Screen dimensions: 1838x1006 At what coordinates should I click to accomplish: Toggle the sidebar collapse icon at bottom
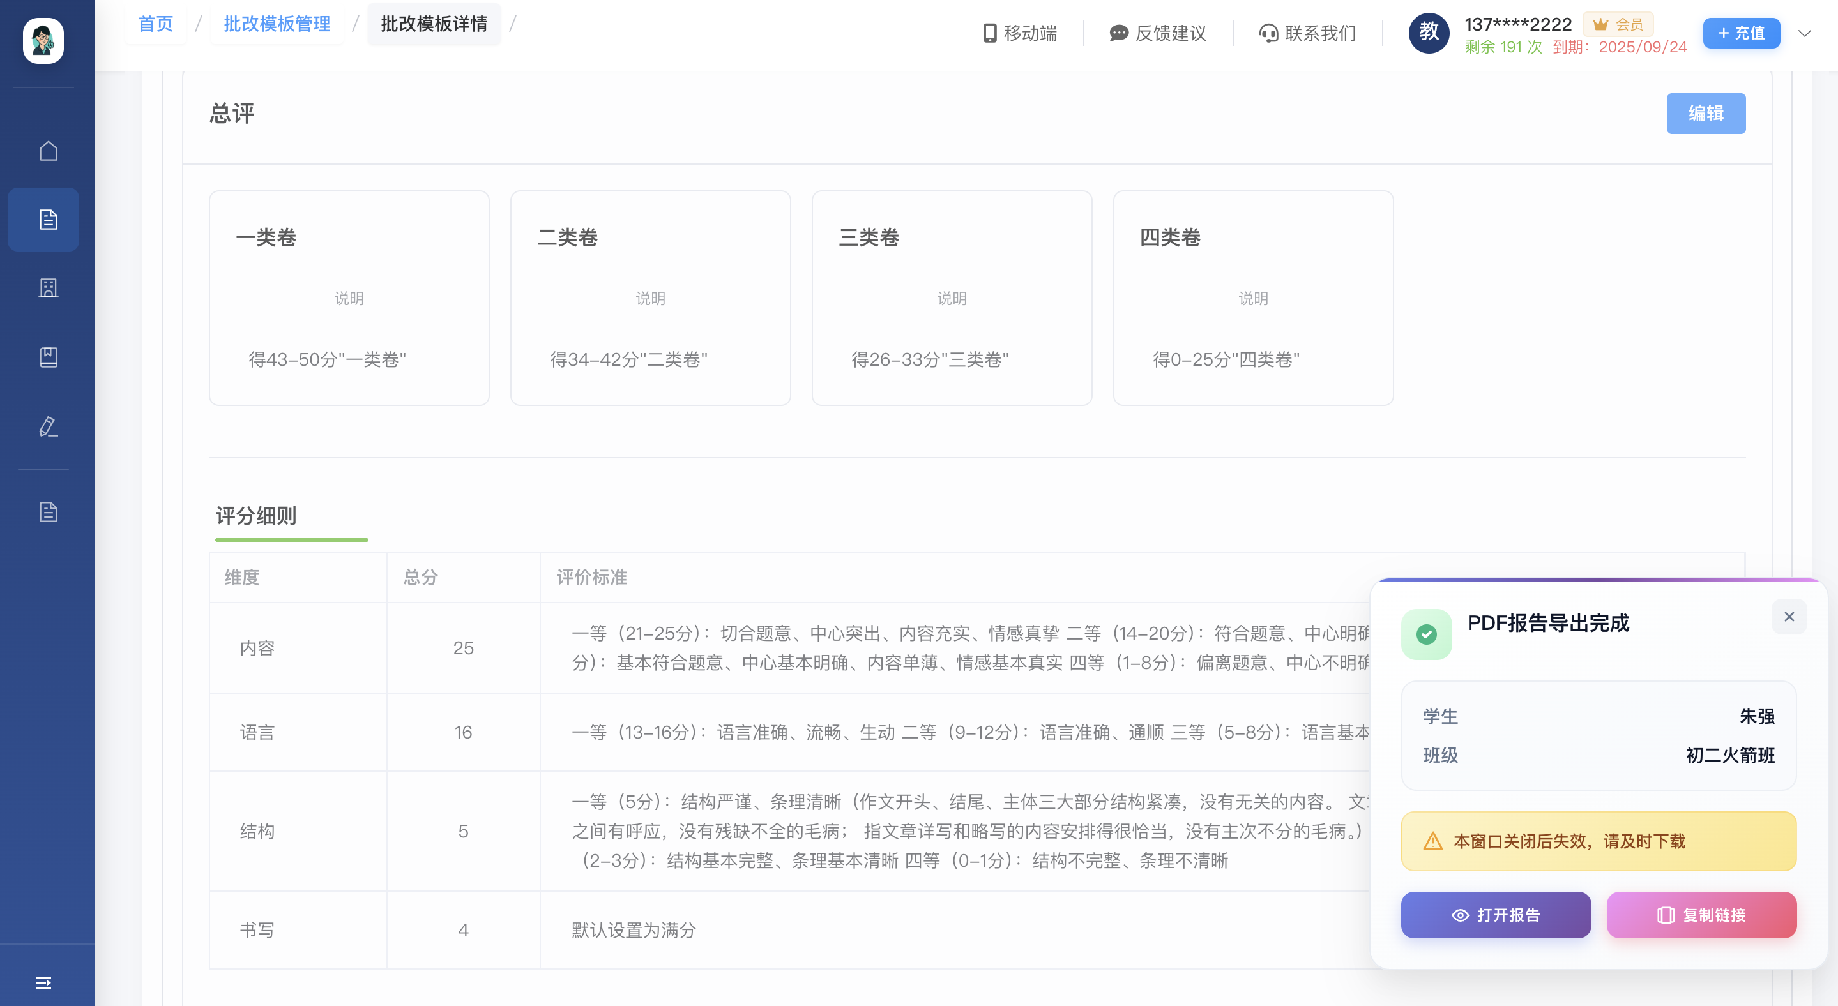(43, 982)
